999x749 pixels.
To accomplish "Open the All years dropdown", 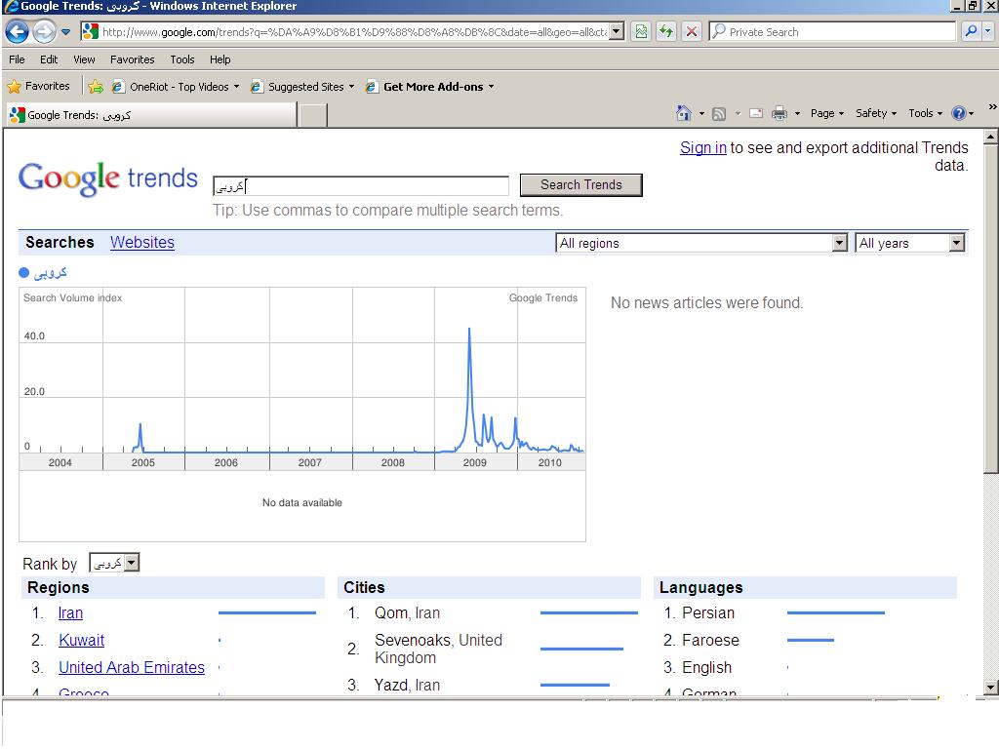I will (910, 243).
